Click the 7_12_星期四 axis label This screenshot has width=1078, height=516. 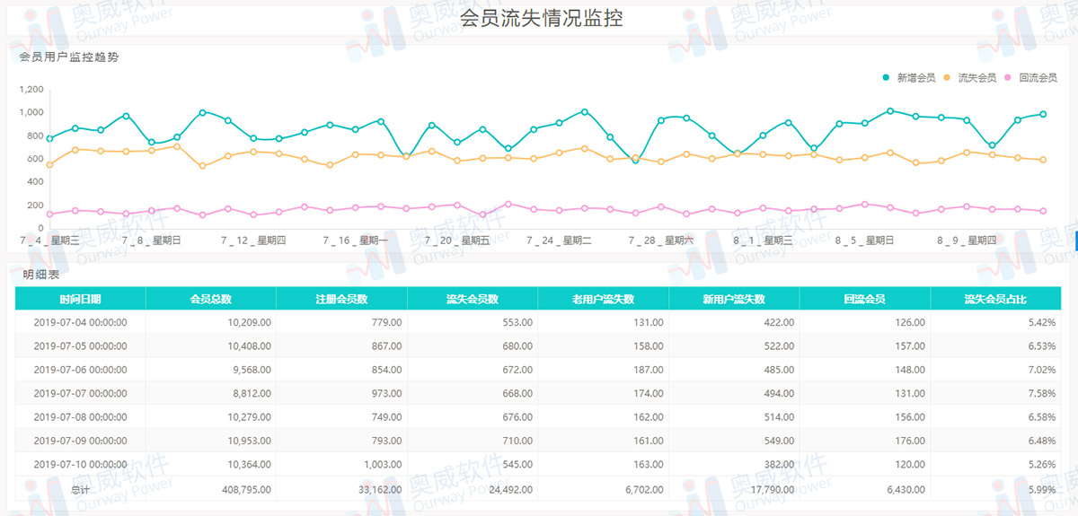(253, 241)
